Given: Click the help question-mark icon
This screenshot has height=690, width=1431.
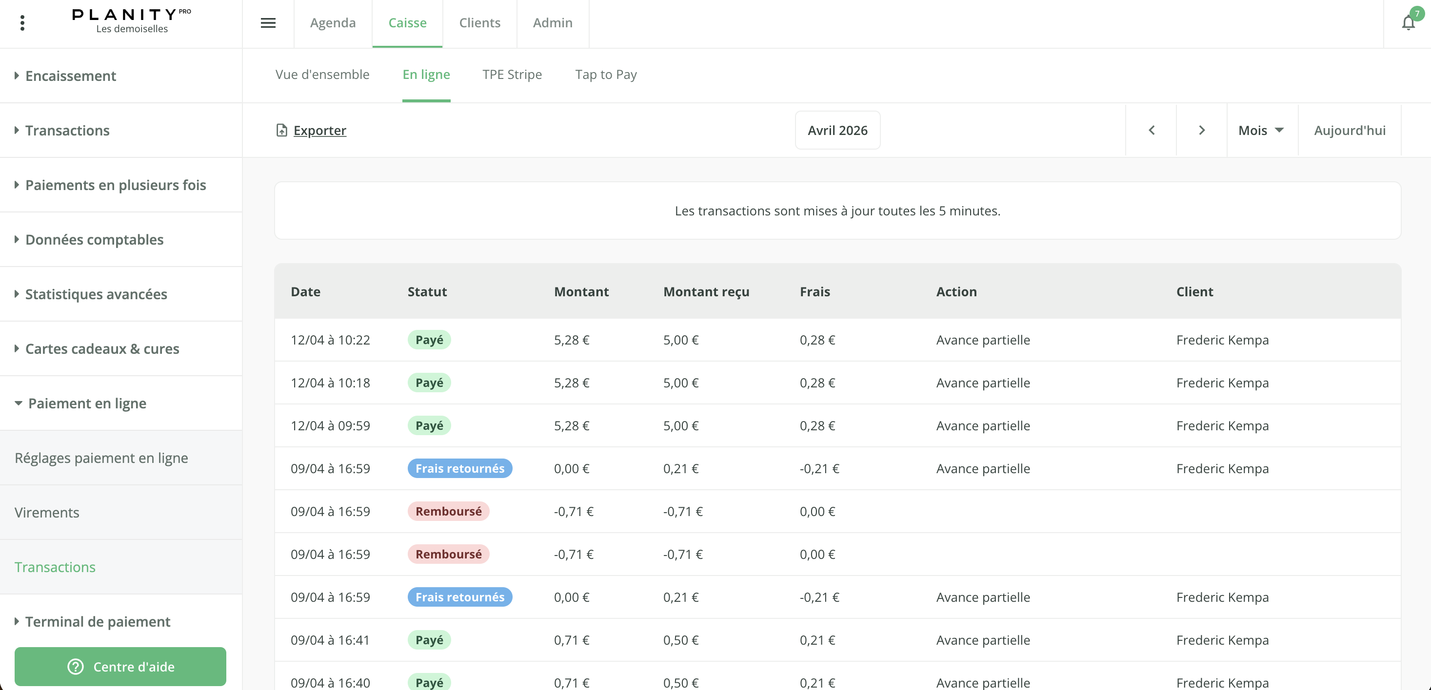Looking at the screenshot, I should pyautogui.click(x=76, y=666).
